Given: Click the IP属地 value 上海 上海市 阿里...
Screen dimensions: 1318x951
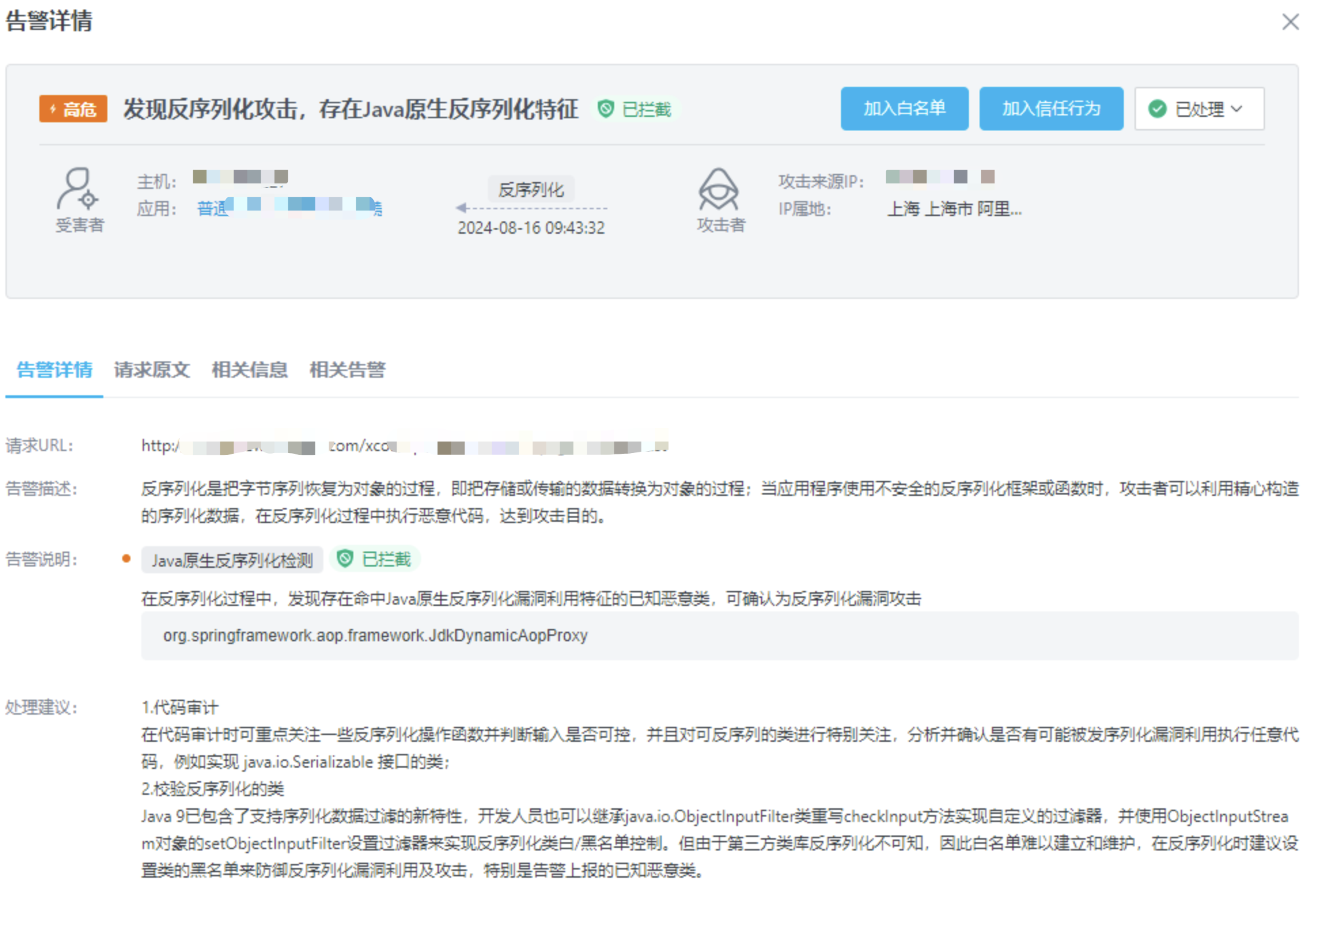Looking at the screenshot, I should coord(955,209).
